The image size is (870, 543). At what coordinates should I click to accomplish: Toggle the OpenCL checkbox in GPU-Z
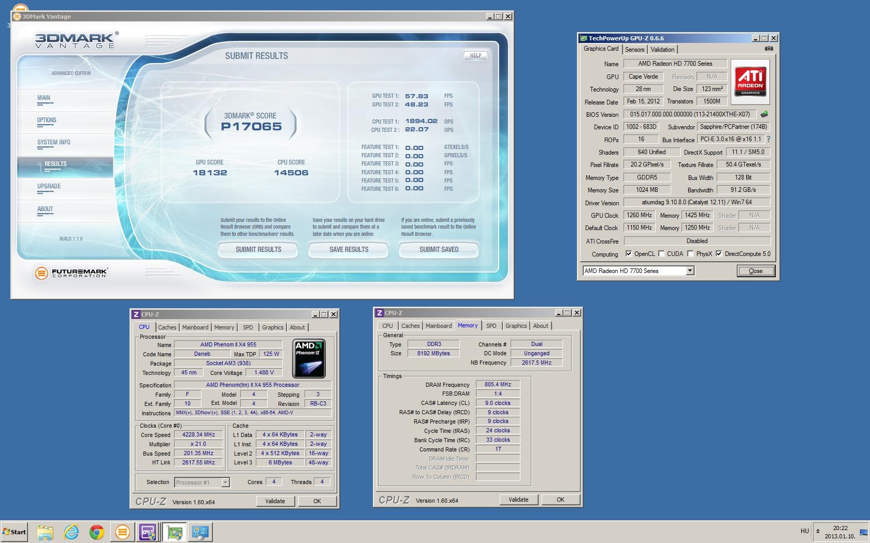click(628, 253)
